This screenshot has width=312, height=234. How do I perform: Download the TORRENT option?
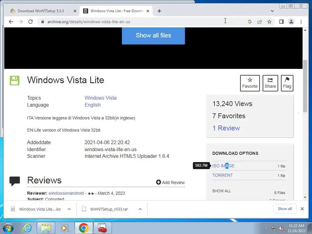pos(222,175)
